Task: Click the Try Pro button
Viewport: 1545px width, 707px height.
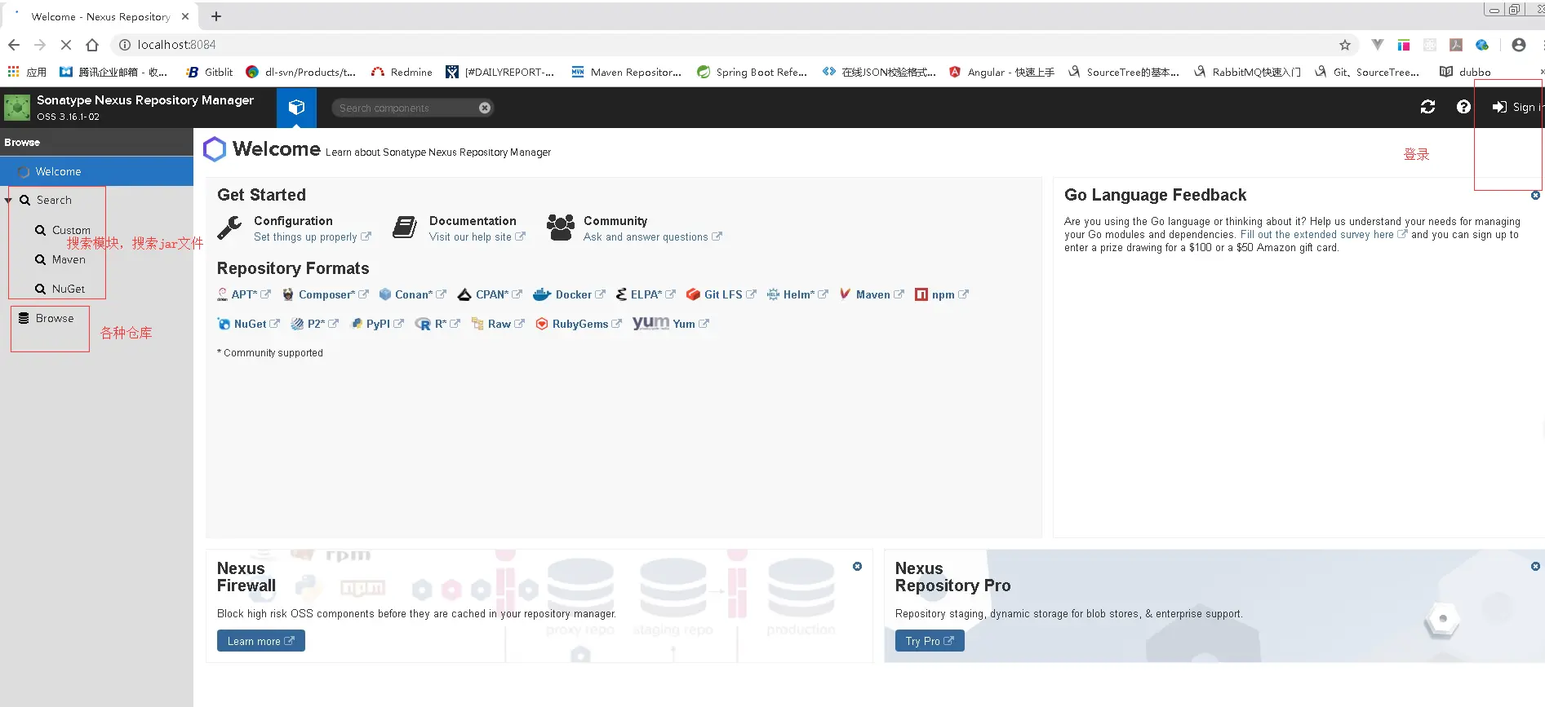Action: click(x=930, y=641)
